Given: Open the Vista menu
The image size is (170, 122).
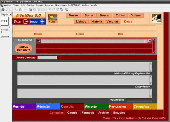Looking at the screenshot, I should pos(23,5).
